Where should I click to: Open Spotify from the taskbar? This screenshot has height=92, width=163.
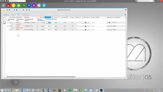(70, 90)
